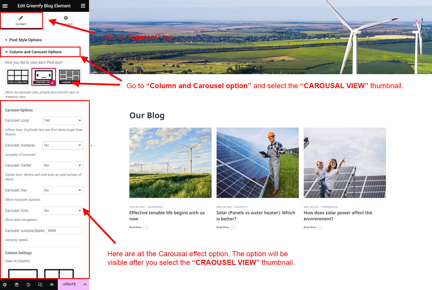The image size is (432, 290).
Task: Switch to the Content tab
Action: [x=21, y=20]
